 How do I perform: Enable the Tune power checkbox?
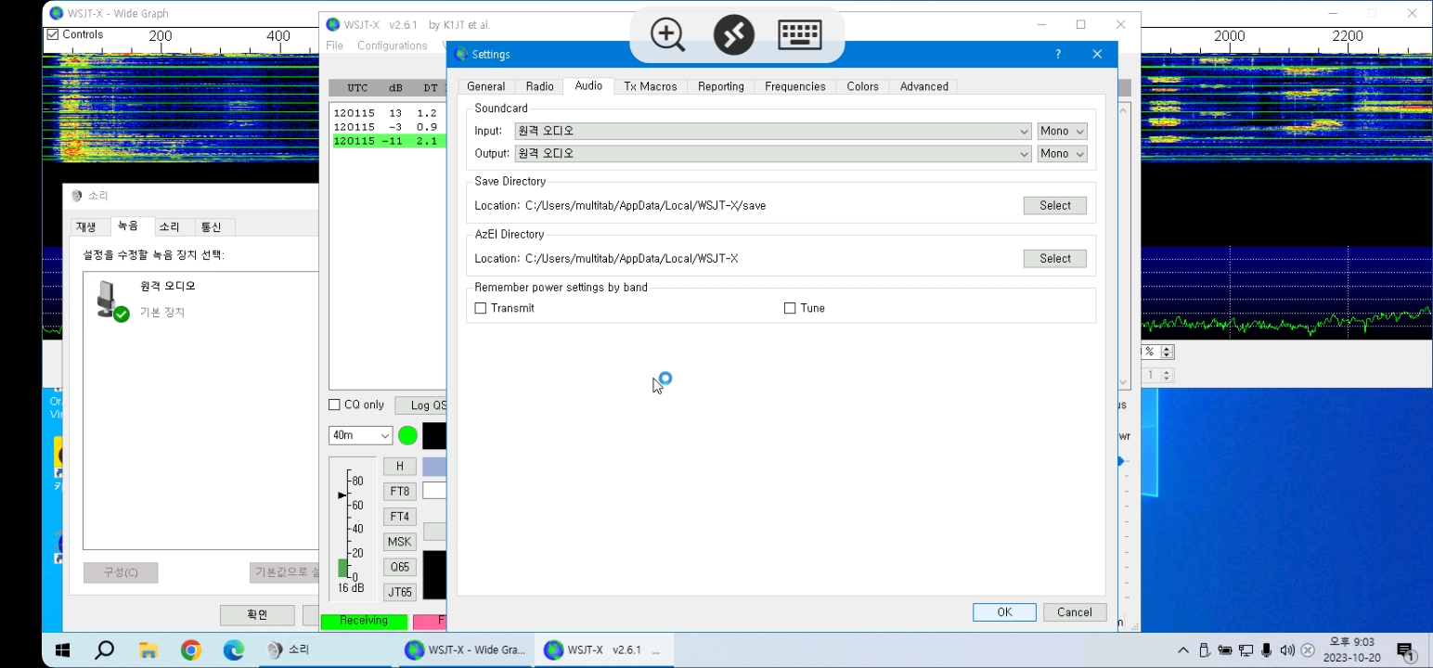coord(790,308)
